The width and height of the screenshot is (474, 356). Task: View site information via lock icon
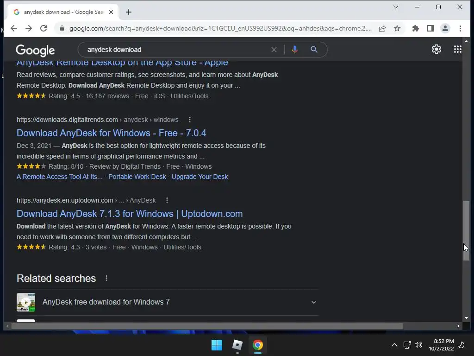click(x=62, y=28)
